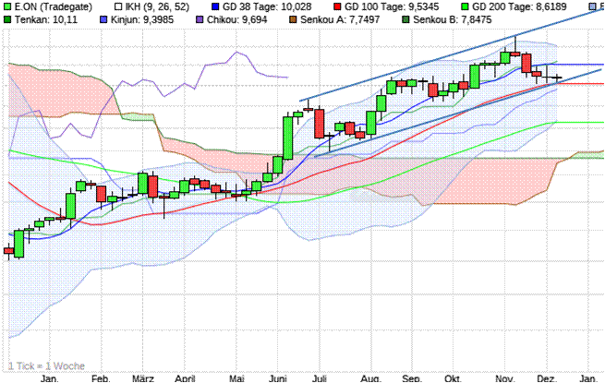Select the legend text 'E.ON (Tradegate)'
Screen dimensions: 605x383
point(54,7)
